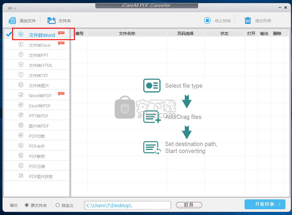Choose the 文件转Word conversion mode
The width and height of the screenshot is (292, 215).
coord(37,34)
